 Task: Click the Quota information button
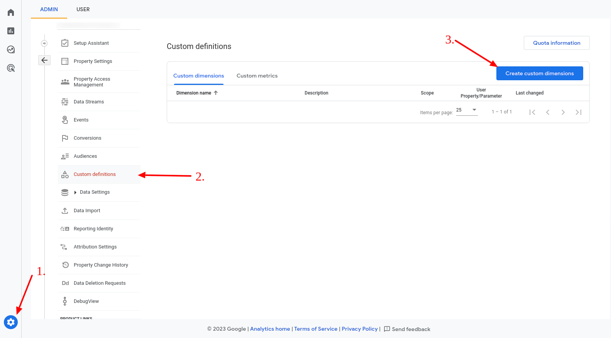[x=556, y=43]
